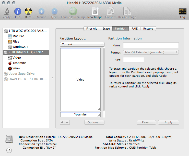Select the Yosemite partition in layout
Image resolution: width=189 pixels, height=156 pixels.
pyautogui.click(x=80, y=114)
